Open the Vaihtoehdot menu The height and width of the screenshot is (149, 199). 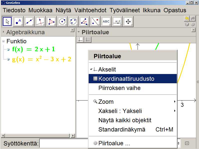(x=90, y=10)
